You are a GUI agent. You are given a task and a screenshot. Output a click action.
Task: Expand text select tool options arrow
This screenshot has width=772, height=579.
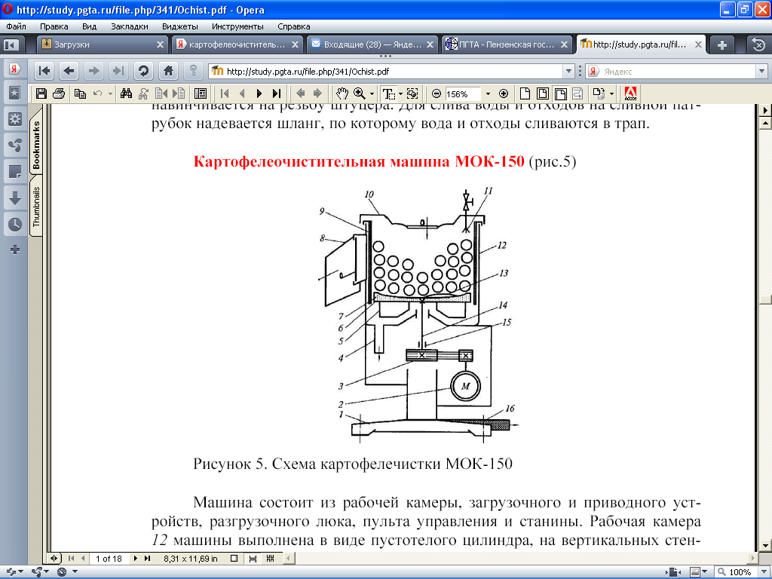tap(400, 93)
